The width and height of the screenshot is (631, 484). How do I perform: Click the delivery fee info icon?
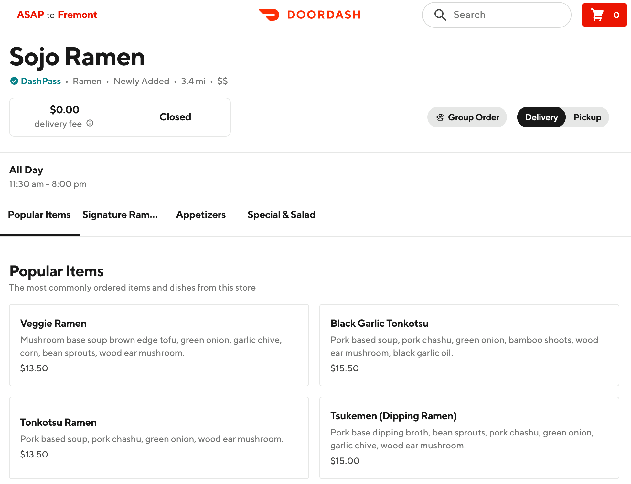pos(90,123)
